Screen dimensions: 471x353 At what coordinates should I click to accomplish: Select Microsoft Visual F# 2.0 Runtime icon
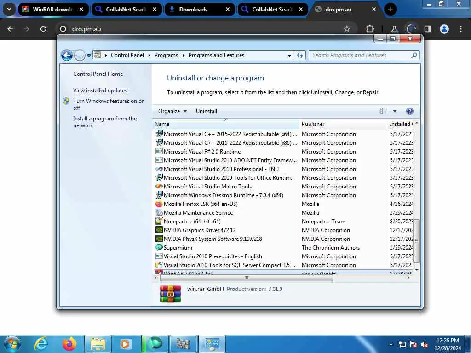click(x=159, y=152)
